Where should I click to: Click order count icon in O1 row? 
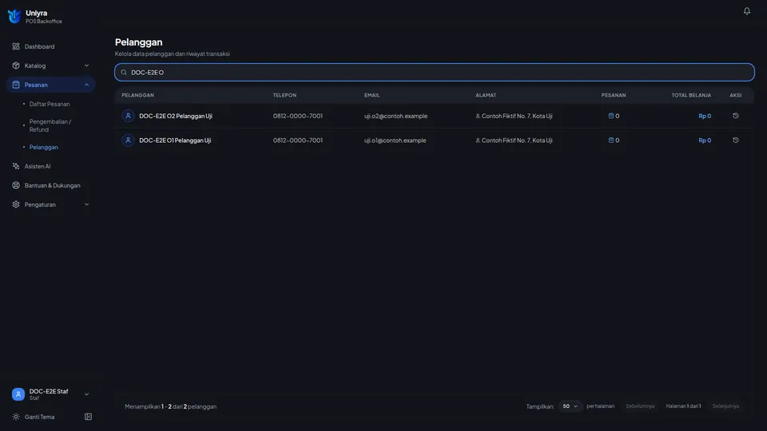(x=611, y=140)
